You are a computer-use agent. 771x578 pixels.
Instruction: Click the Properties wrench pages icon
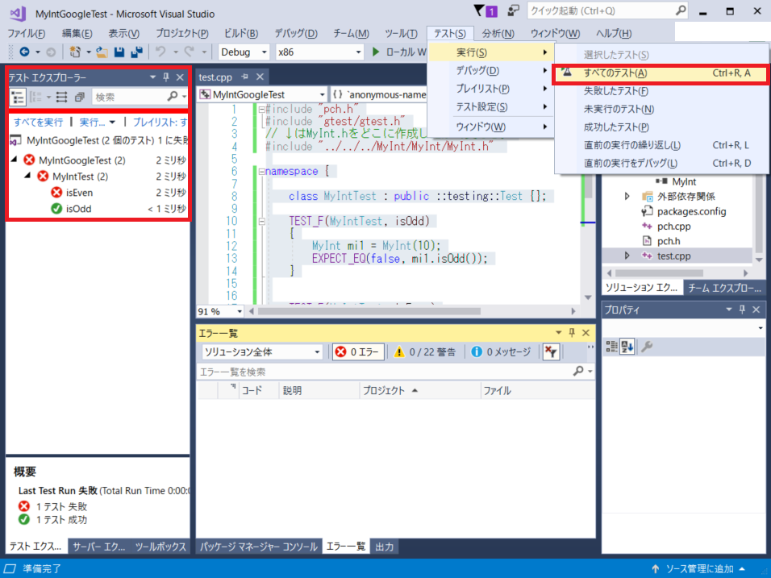click(x=647, y=347)
